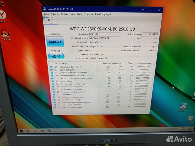
Task: Click the Хорошо health status button
Action: coord(55,42)
